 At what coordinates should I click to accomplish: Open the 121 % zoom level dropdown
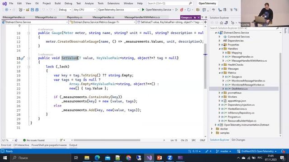[x=8, y=140]
